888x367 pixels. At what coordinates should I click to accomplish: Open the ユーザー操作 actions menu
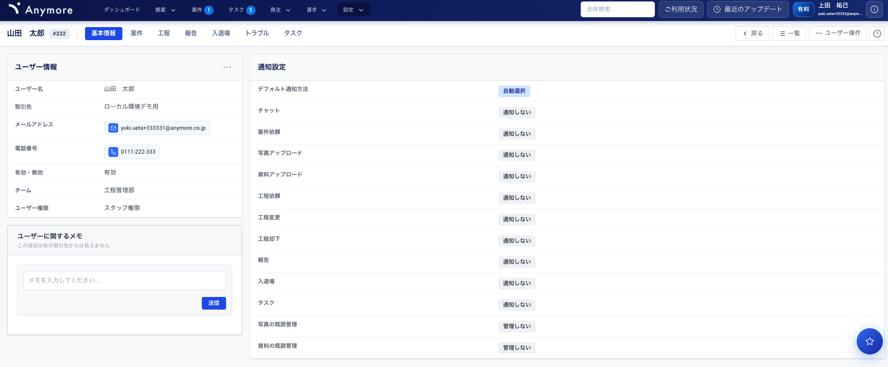point(838,33)
